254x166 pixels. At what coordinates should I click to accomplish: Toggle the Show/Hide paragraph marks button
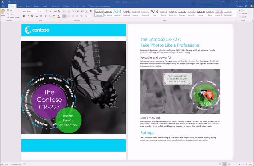click(x=91, y=11)
